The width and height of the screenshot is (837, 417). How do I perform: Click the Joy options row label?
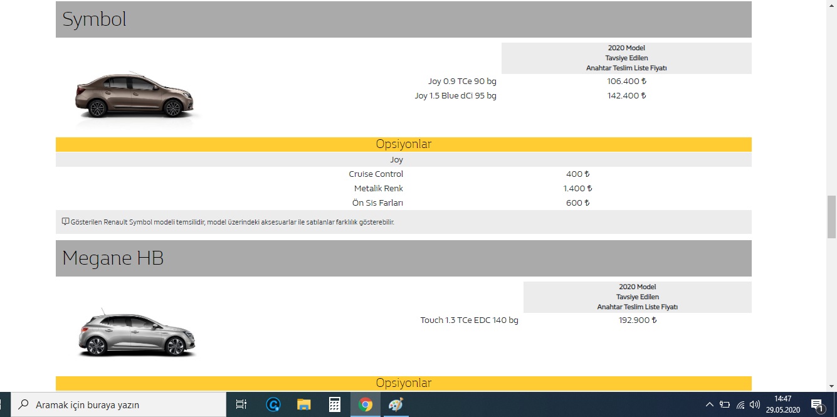pyautogui.click(x=396, y=160)
